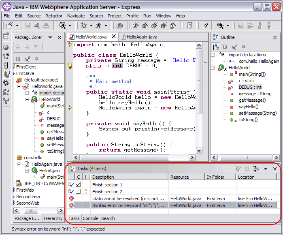This screenshot has height=235, width=283.
Task: Open the Package Explorer view menu arrow
Action: (50, 37)
